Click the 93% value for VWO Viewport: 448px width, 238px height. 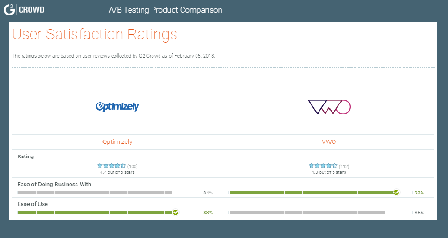pyautogui.click(x=419, y=193)
